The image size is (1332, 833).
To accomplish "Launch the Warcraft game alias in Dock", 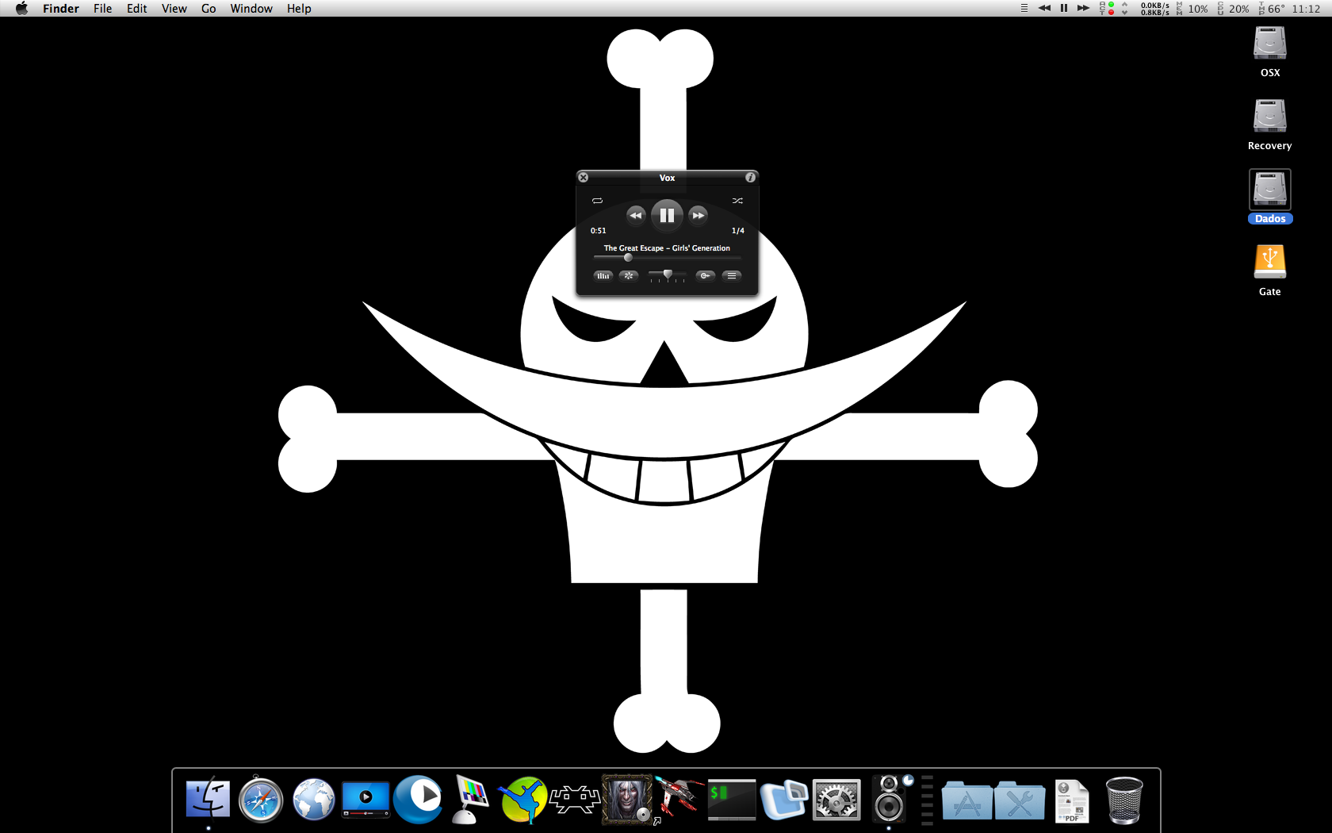I will tap(627, 799).
